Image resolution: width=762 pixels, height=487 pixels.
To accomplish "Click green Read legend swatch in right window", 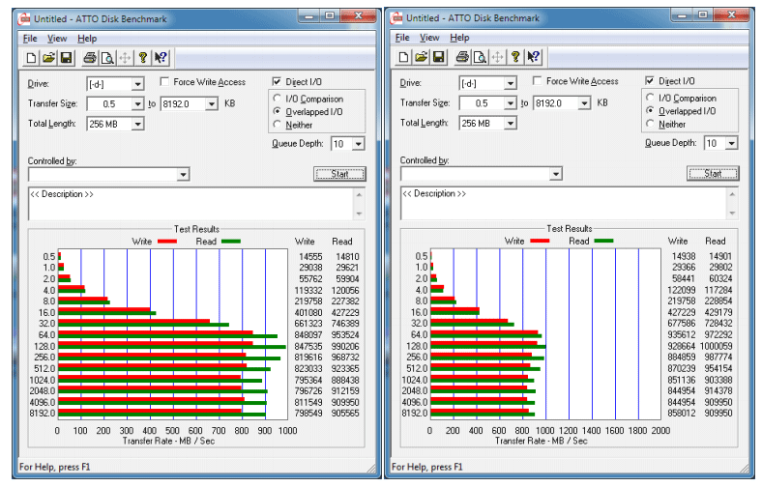I will tap(603, 241).
